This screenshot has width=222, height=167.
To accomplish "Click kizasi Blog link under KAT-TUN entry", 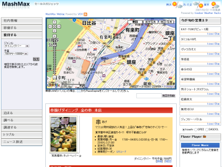I will coord(213,34).
